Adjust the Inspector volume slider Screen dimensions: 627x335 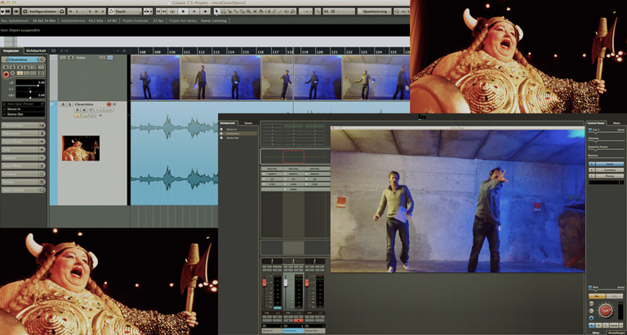click(x=30, y=86)
